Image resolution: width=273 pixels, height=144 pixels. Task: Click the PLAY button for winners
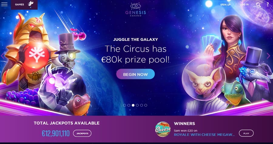[246, 133]
